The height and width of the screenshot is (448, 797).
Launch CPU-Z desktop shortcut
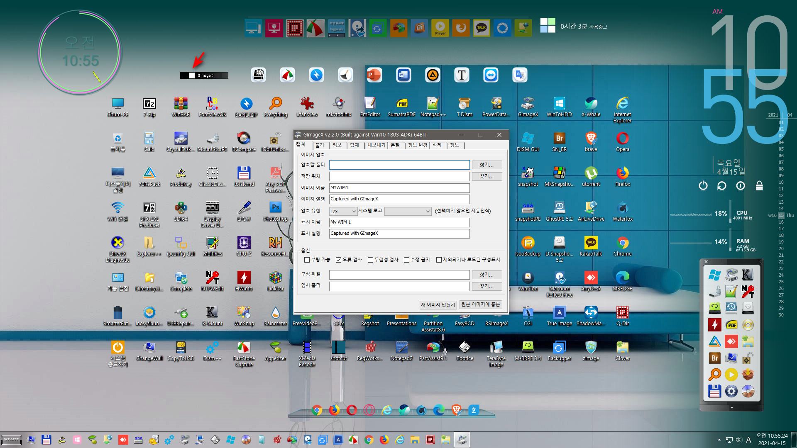point(244,246)
